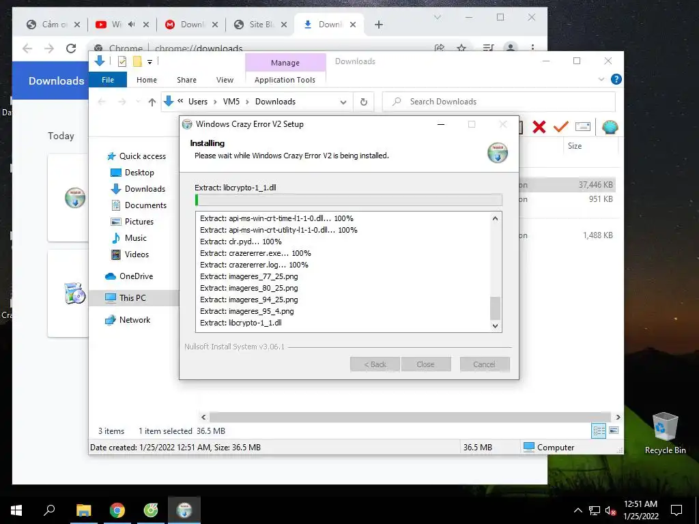The width and height of the screenshot is (699, 524).
Task: Click the Up one level arrow in Explorer
Action: (x=152, y=102)
